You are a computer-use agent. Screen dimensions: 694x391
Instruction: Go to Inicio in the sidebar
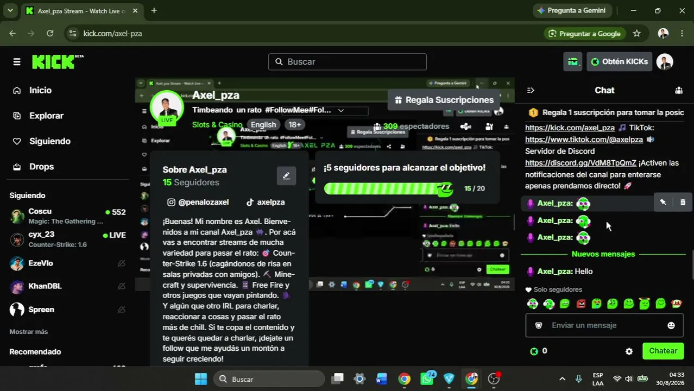click(40, 90)
